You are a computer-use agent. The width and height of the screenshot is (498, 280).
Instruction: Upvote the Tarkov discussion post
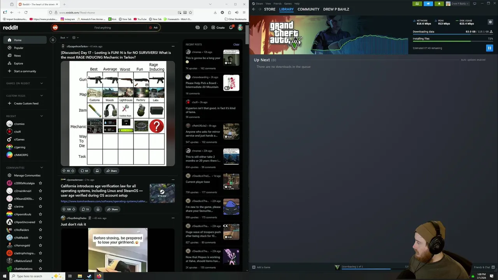pyautogui.click(x=64, y=171)
